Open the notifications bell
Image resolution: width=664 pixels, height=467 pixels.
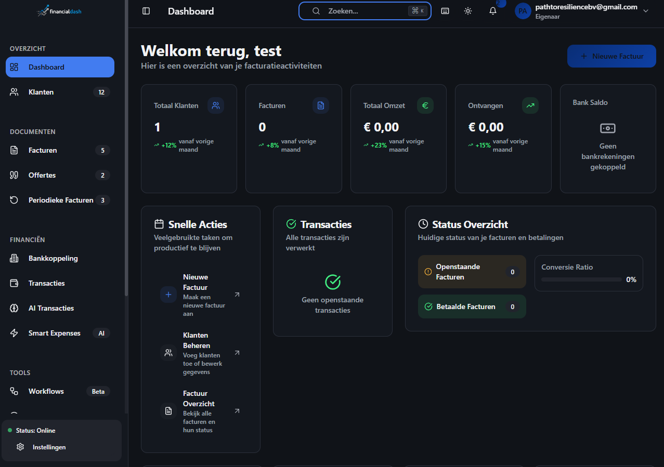point(493,11)
